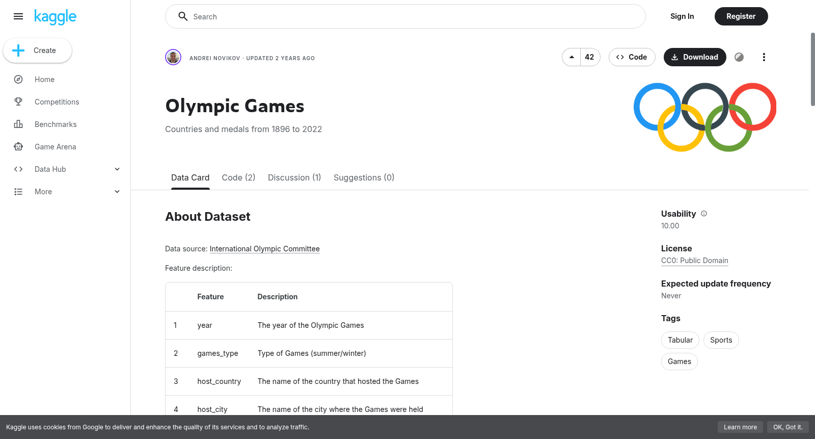This screenshot has height=439, width=815.
Task: Focus the Search input field
Action: click(405, 16)
